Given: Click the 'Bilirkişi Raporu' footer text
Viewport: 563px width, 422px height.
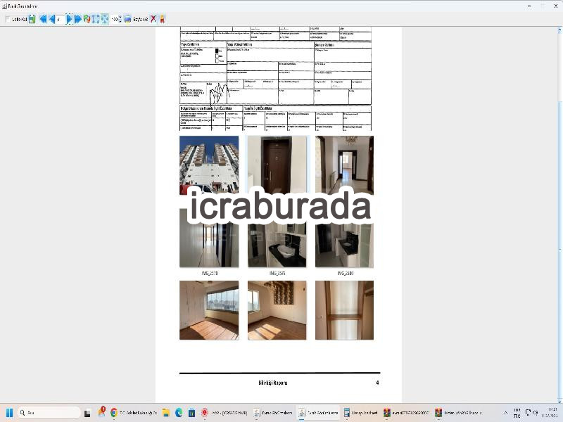Looking at the screenshot, I should pyautogui.click(x=273, y=383).
